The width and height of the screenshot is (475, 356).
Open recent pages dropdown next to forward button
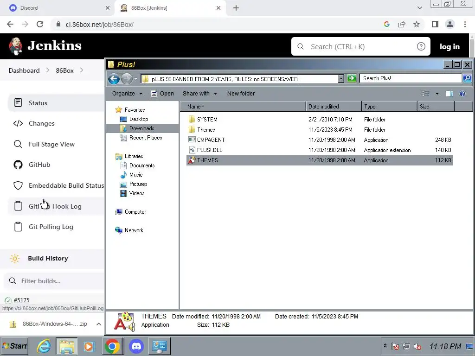pyautogui.click(x=136, y=79)
